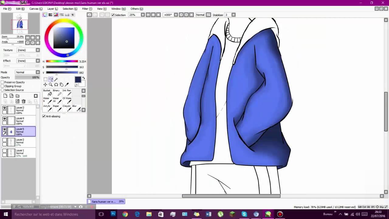This screenshot has height=219, width=389.
Task: Switch to Sans human ver document tab
Action: pyautogui.click(x=106, y=201)
